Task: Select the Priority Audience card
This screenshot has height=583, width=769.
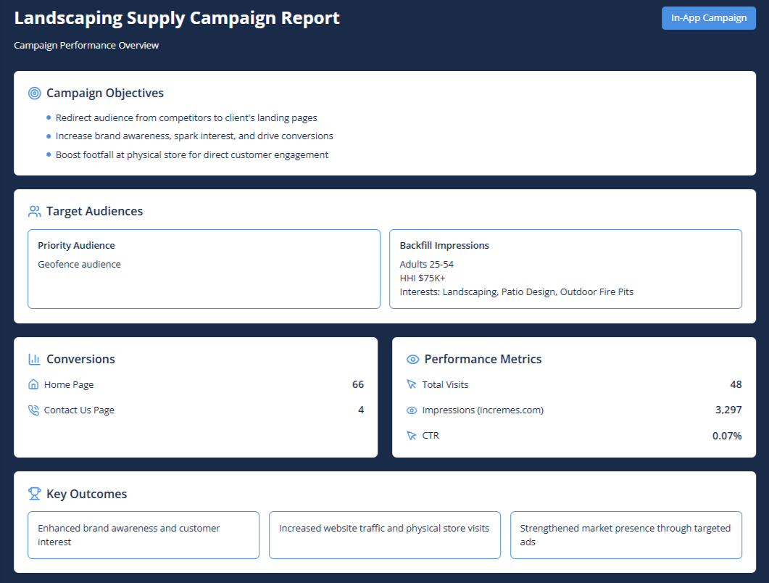Action: 204,269
